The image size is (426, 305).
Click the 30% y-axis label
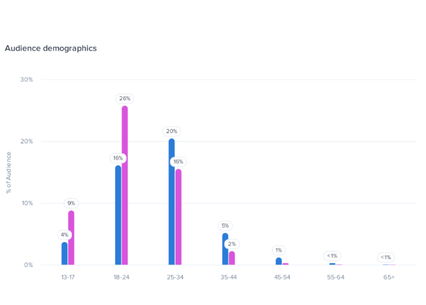click(27, 80)
